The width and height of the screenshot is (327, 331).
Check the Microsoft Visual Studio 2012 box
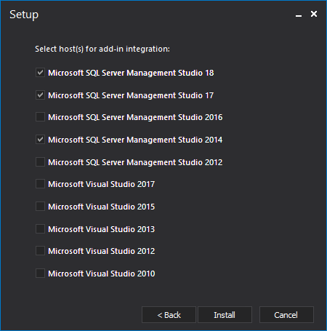40,251
